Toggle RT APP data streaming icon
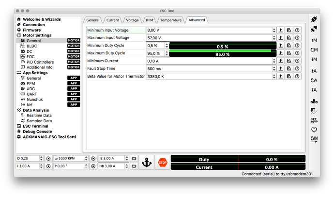This screenshot has width=334, height=197. tap(314, 120)
